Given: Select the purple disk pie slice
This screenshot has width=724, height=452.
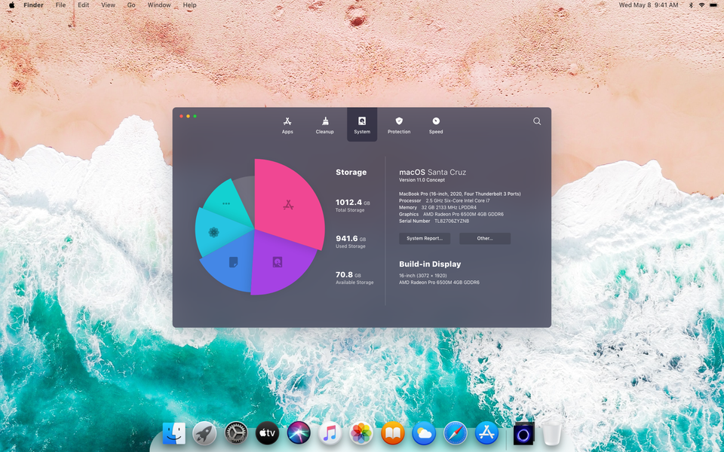Looking at the screenshot, I should 277,262.
